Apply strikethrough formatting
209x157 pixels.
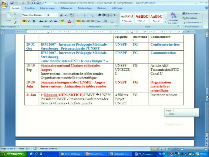[x=41, y=21]
